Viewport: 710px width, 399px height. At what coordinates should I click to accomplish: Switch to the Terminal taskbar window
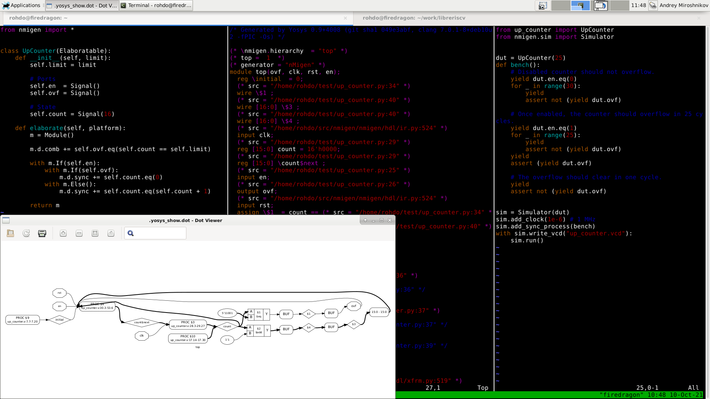click(156, 6)
